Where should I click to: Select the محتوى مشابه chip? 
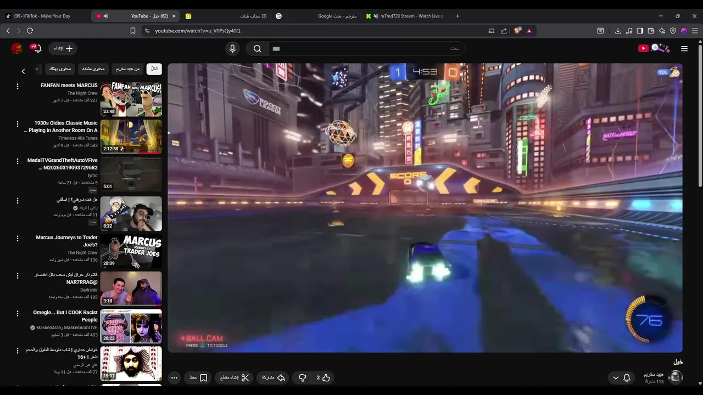93,69
